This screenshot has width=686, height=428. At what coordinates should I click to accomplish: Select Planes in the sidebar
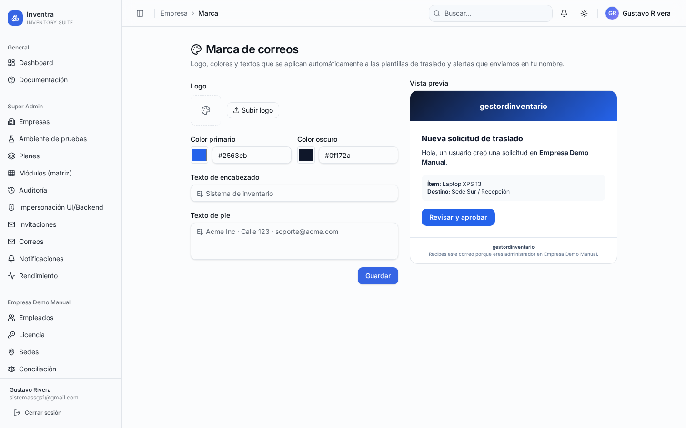coord(61,156)
